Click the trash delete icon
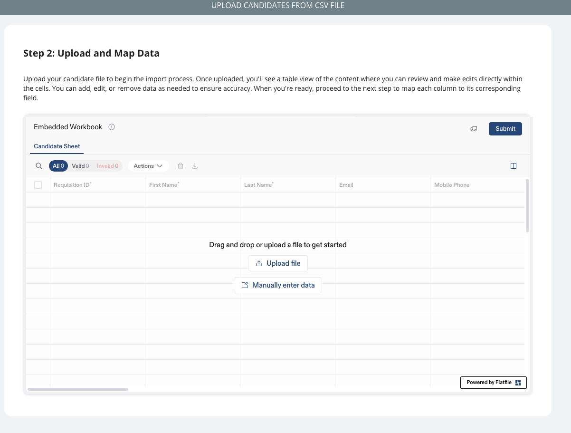 pyautogui.click(x=181, y=166)
